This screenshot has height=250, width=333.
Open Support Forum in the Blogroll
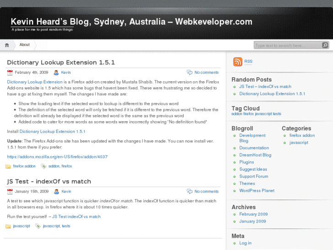(x=254, y=177)
